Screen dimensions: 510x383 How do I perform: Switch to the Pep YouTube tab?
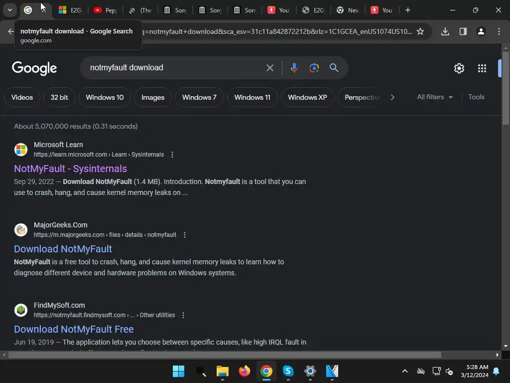[105, 10]
